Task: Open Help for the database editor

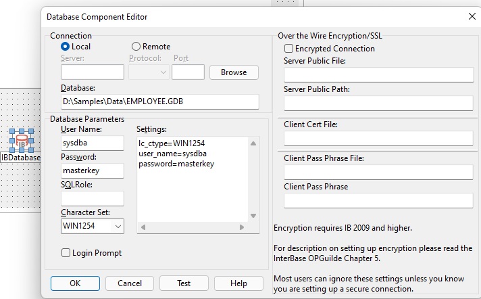Action: 238,283
